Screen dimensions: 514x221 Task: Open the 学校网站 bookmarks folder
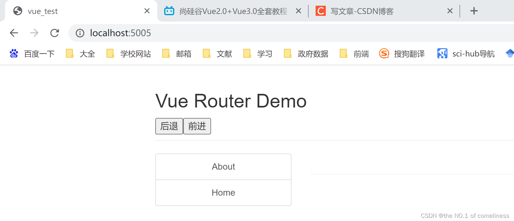pos(129,54)
